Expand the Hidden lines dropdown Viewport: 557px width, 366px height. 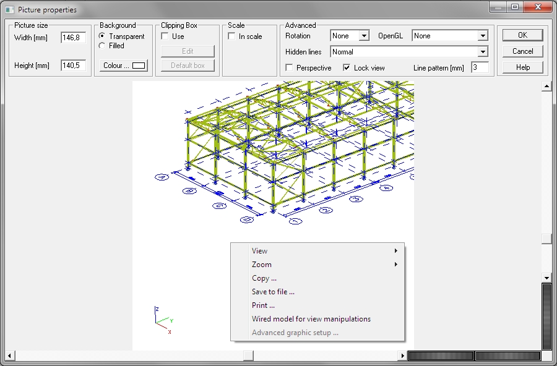click(x=482, y=52)
